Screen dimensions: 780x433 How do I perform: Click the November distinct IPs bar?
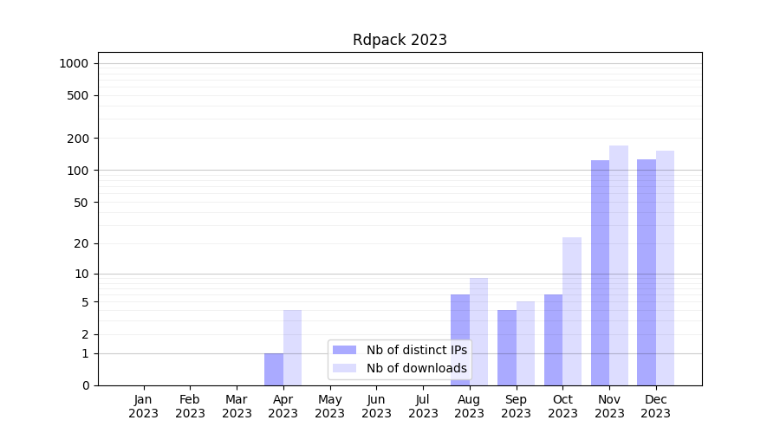point(600,273)
